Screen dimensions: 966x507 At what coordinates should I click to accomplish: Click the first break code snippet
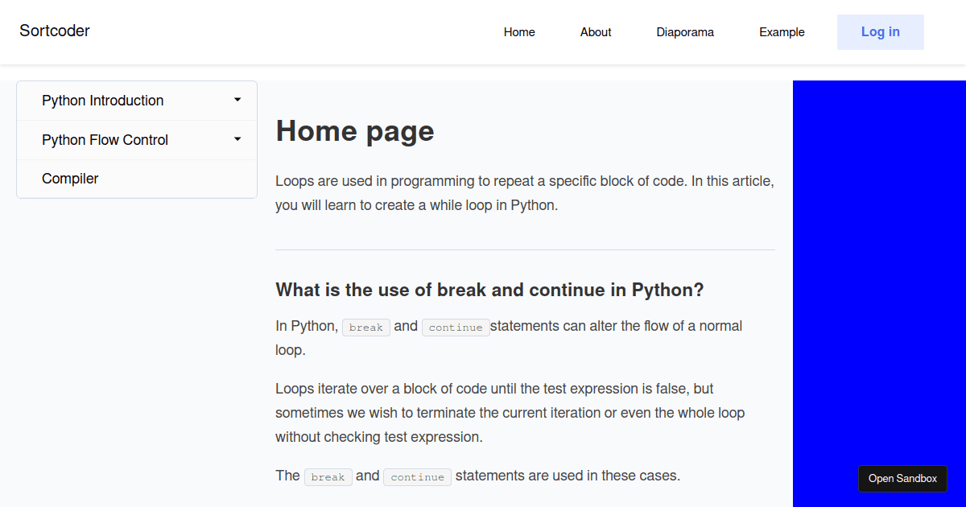point(365,327)
